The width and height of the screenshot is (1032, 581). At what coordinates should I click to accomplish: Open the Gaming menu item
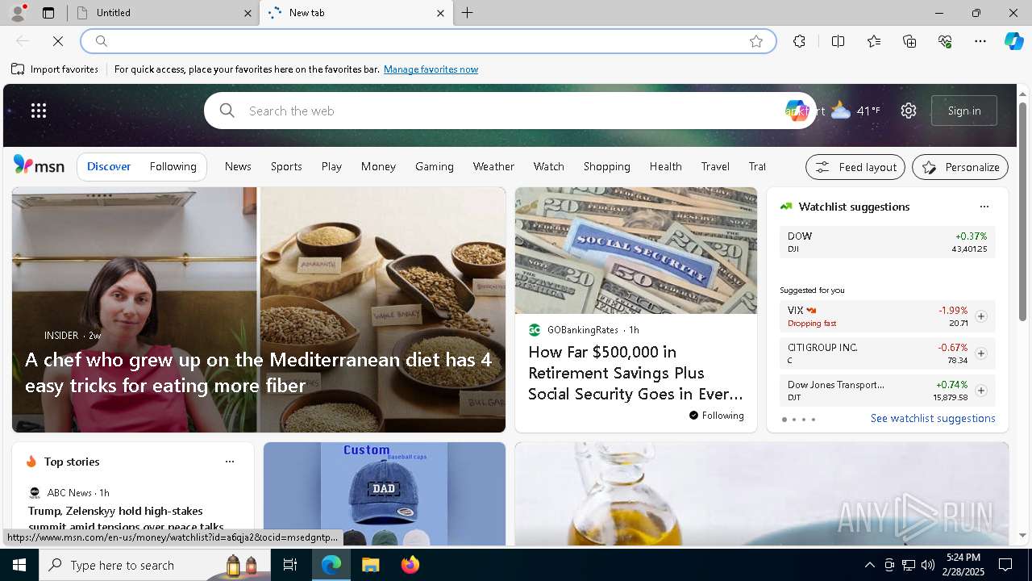pos(435,166)
